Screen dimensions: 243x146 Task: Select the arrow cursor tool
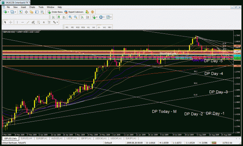click(5, 22)
